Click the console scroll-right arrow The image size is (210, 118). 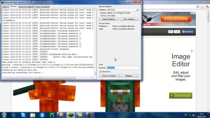[93, 77]
